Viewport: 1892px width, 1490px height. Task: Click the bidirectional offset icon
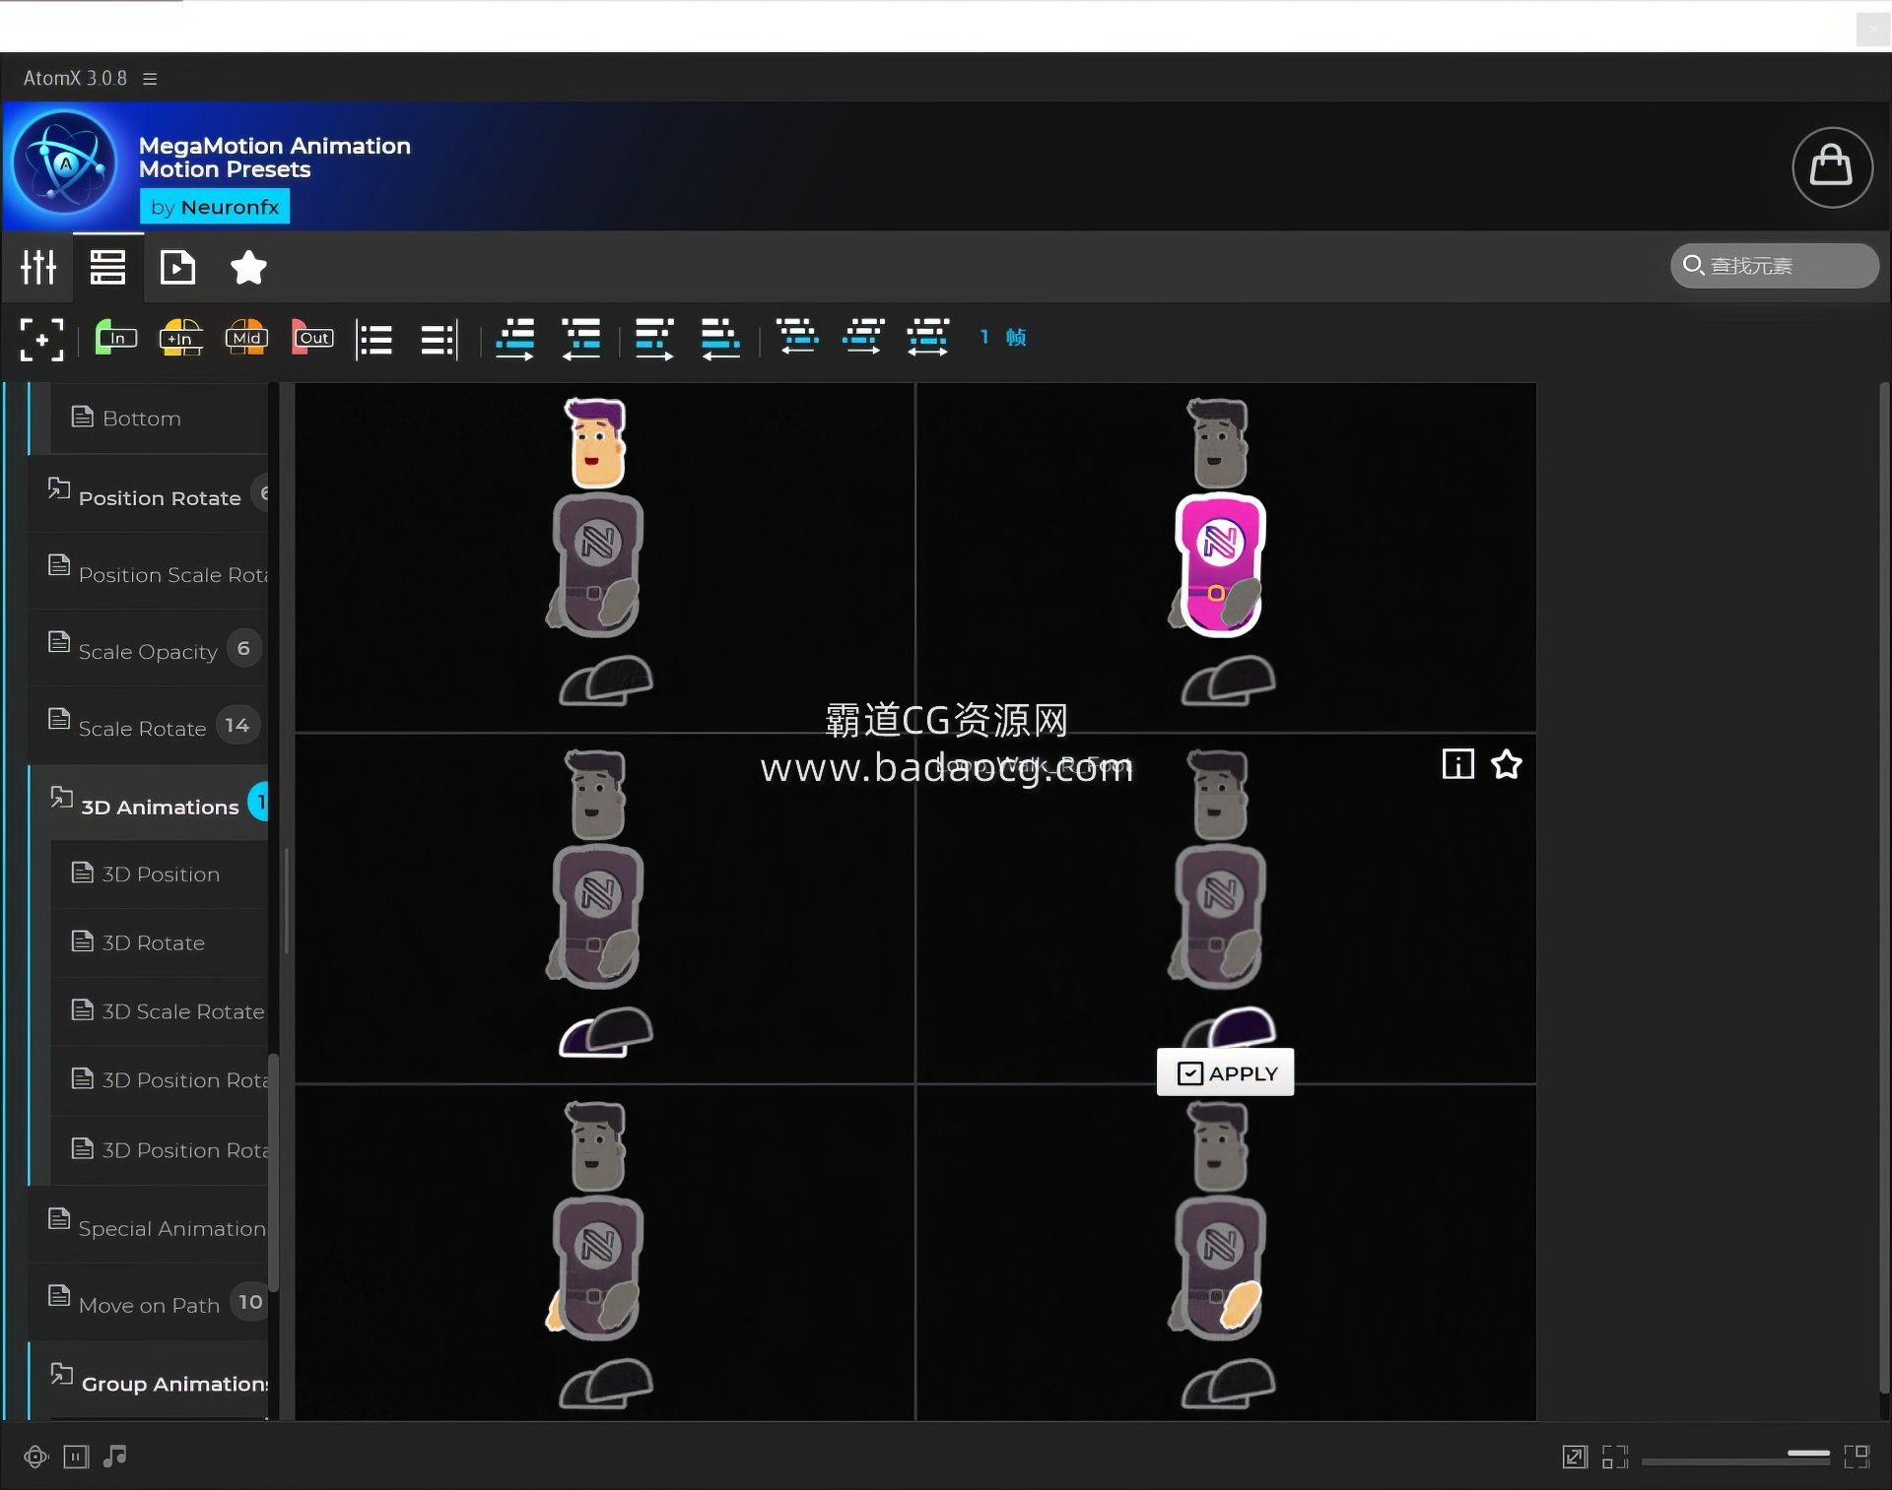point(928,337)
